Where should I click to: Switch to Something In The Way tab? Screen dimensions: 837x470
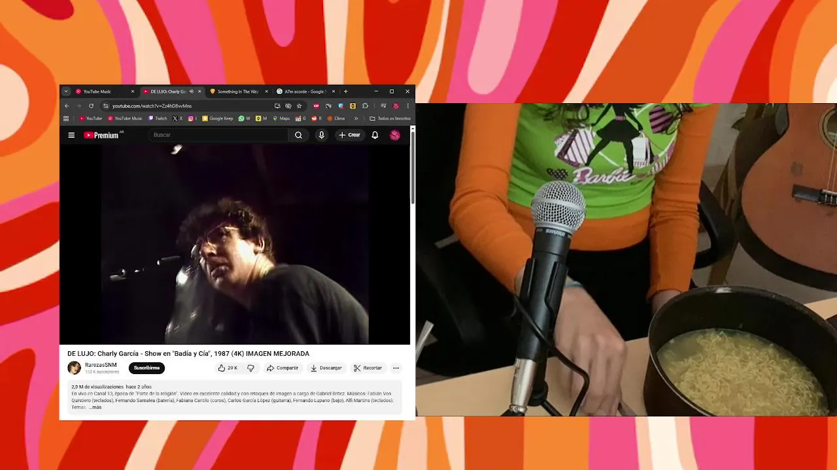click(238, 91)
